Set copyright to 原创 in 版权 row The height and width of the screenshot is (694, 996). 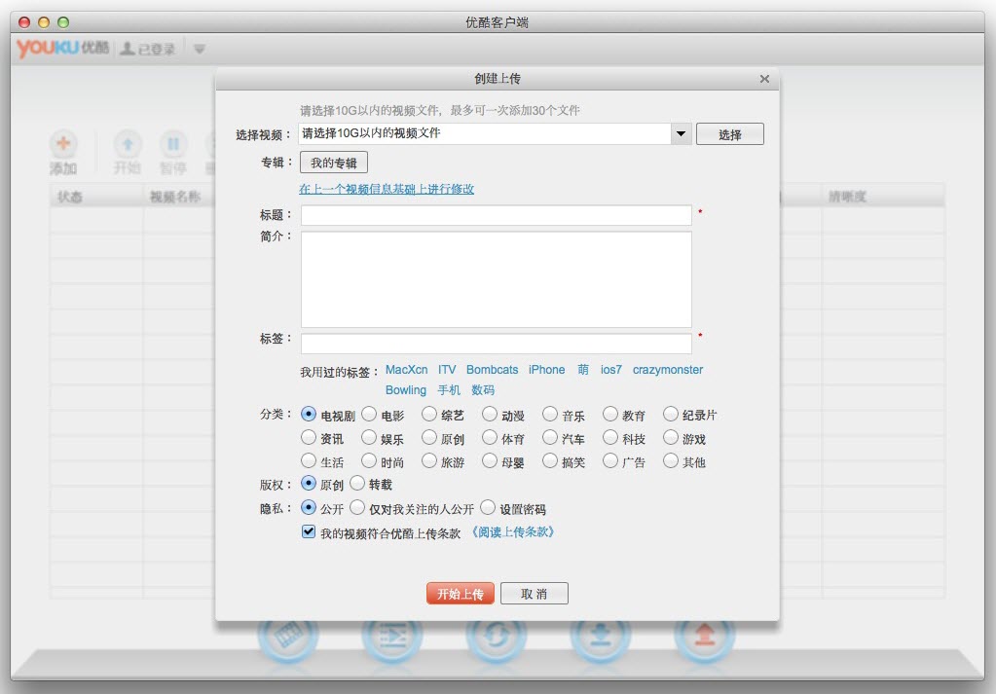[x=309, y=483]
